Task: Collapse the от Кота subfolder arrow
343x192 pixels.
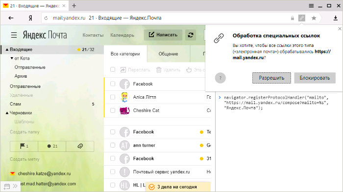Action: click(x=12, y=58)
